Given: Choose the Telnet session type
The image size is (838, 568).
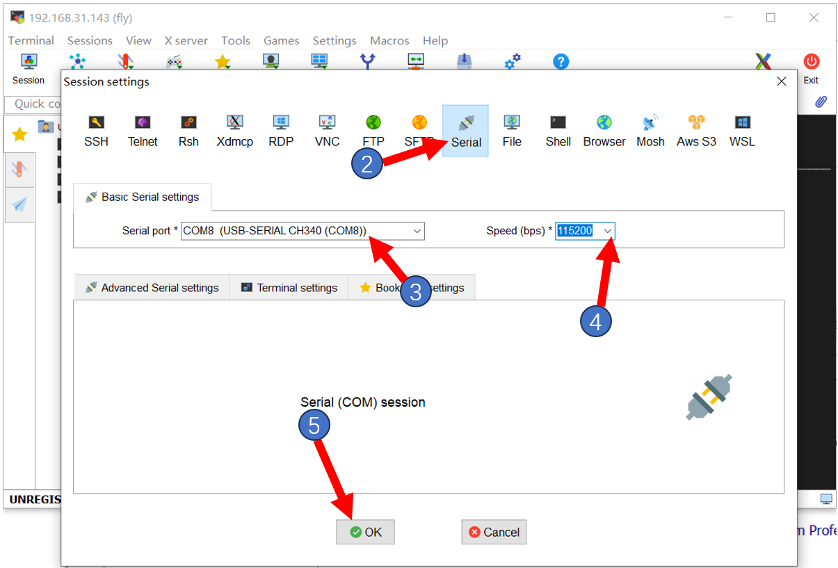Looking at the screenshot, I should click(x=143, y=131).
